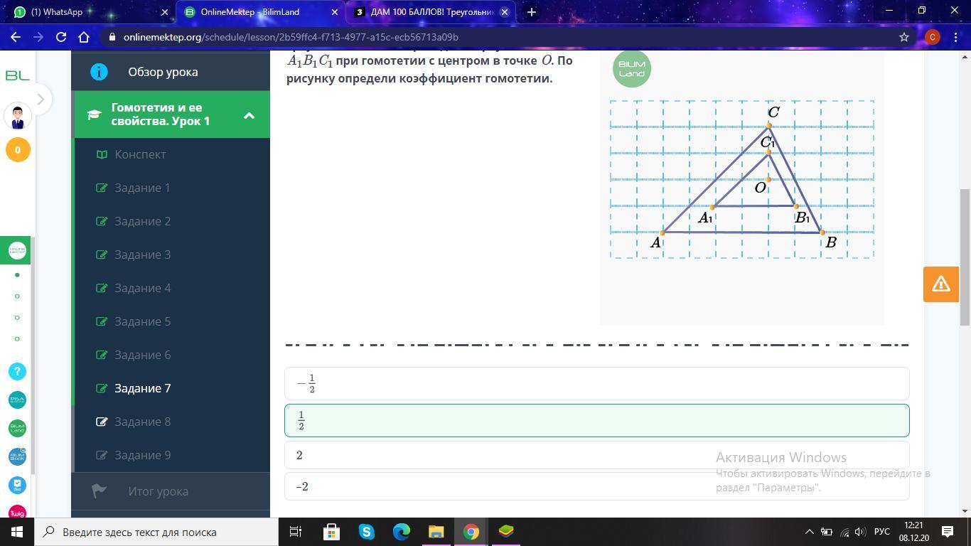Collapse the Гомотетия и ее свойства section

[249, 115]
